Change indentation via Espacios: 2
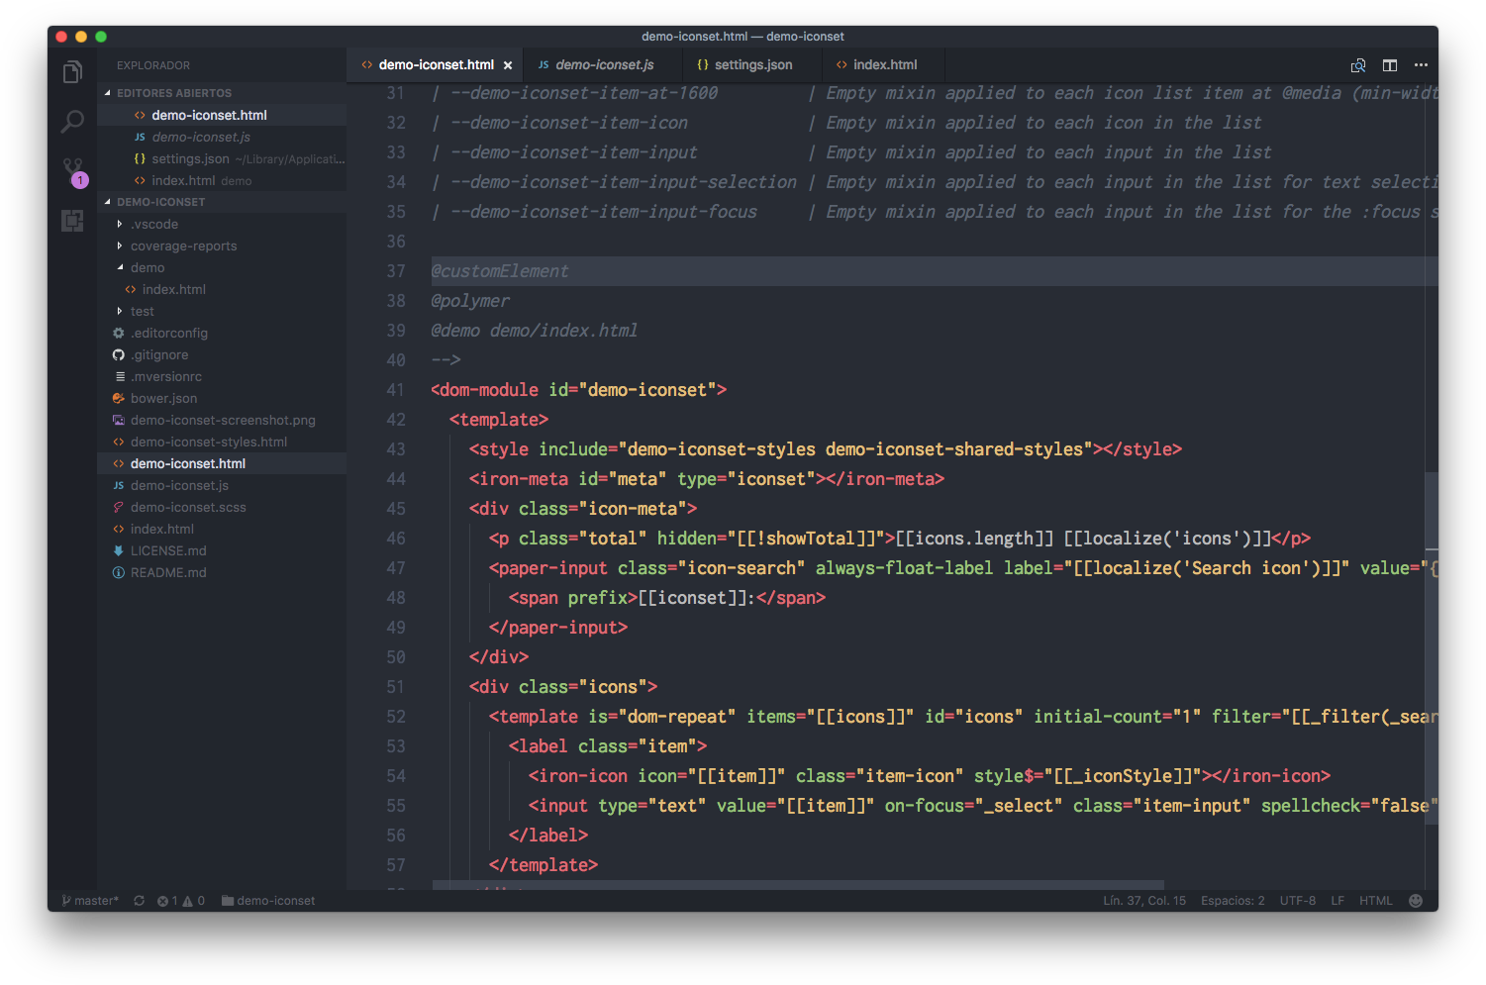Image resolution: width=1486 pixels, height=985 pixels. (1233, 901)
